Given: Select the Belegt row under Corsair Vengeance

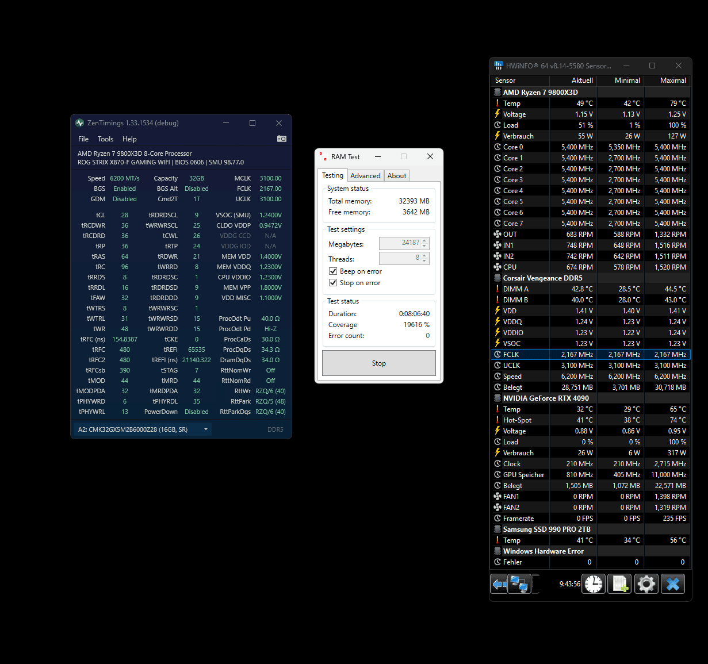Looking at the screenshot, I should coord(590,387).
